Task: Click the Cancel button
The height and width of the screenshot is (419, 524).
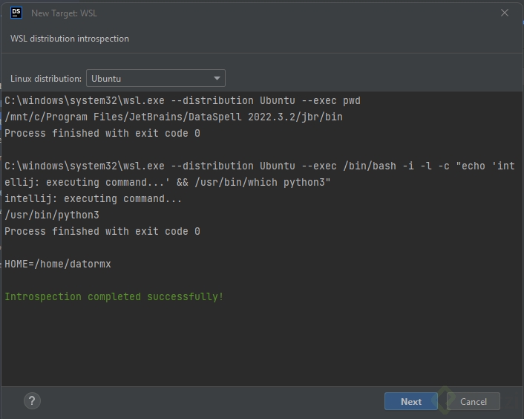Action: (474, 401)
